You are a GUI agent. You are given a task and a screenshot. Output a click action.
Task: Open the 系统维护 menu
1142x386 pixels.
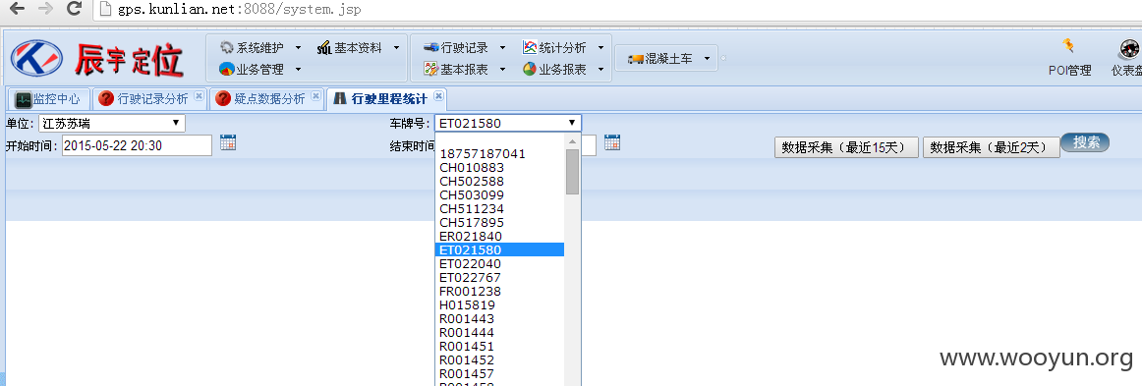tap(260, 47)
